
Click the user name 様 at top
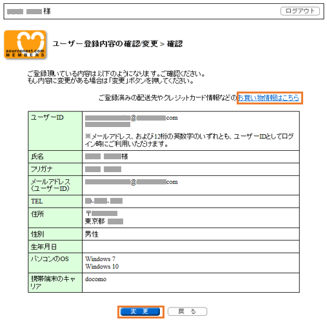click(29, 11)
